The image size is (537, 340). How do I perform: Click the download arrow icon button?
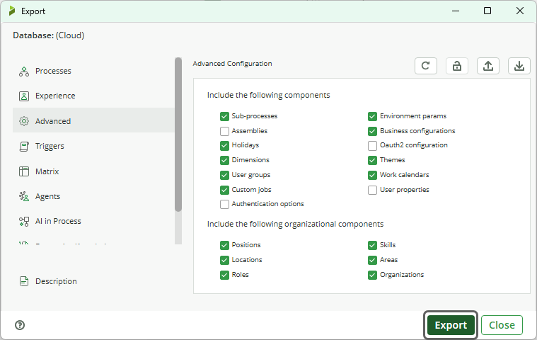coord(519,66)
